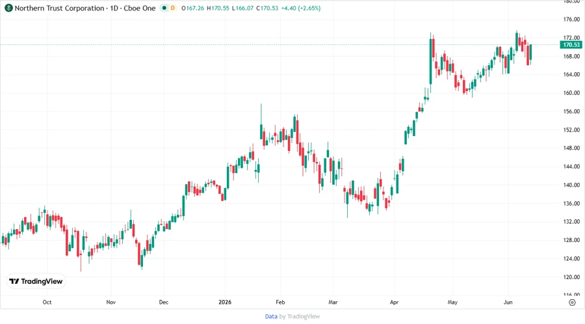585x324 pixels.
Task: Click the Apr date axis label
Action: 395,302
